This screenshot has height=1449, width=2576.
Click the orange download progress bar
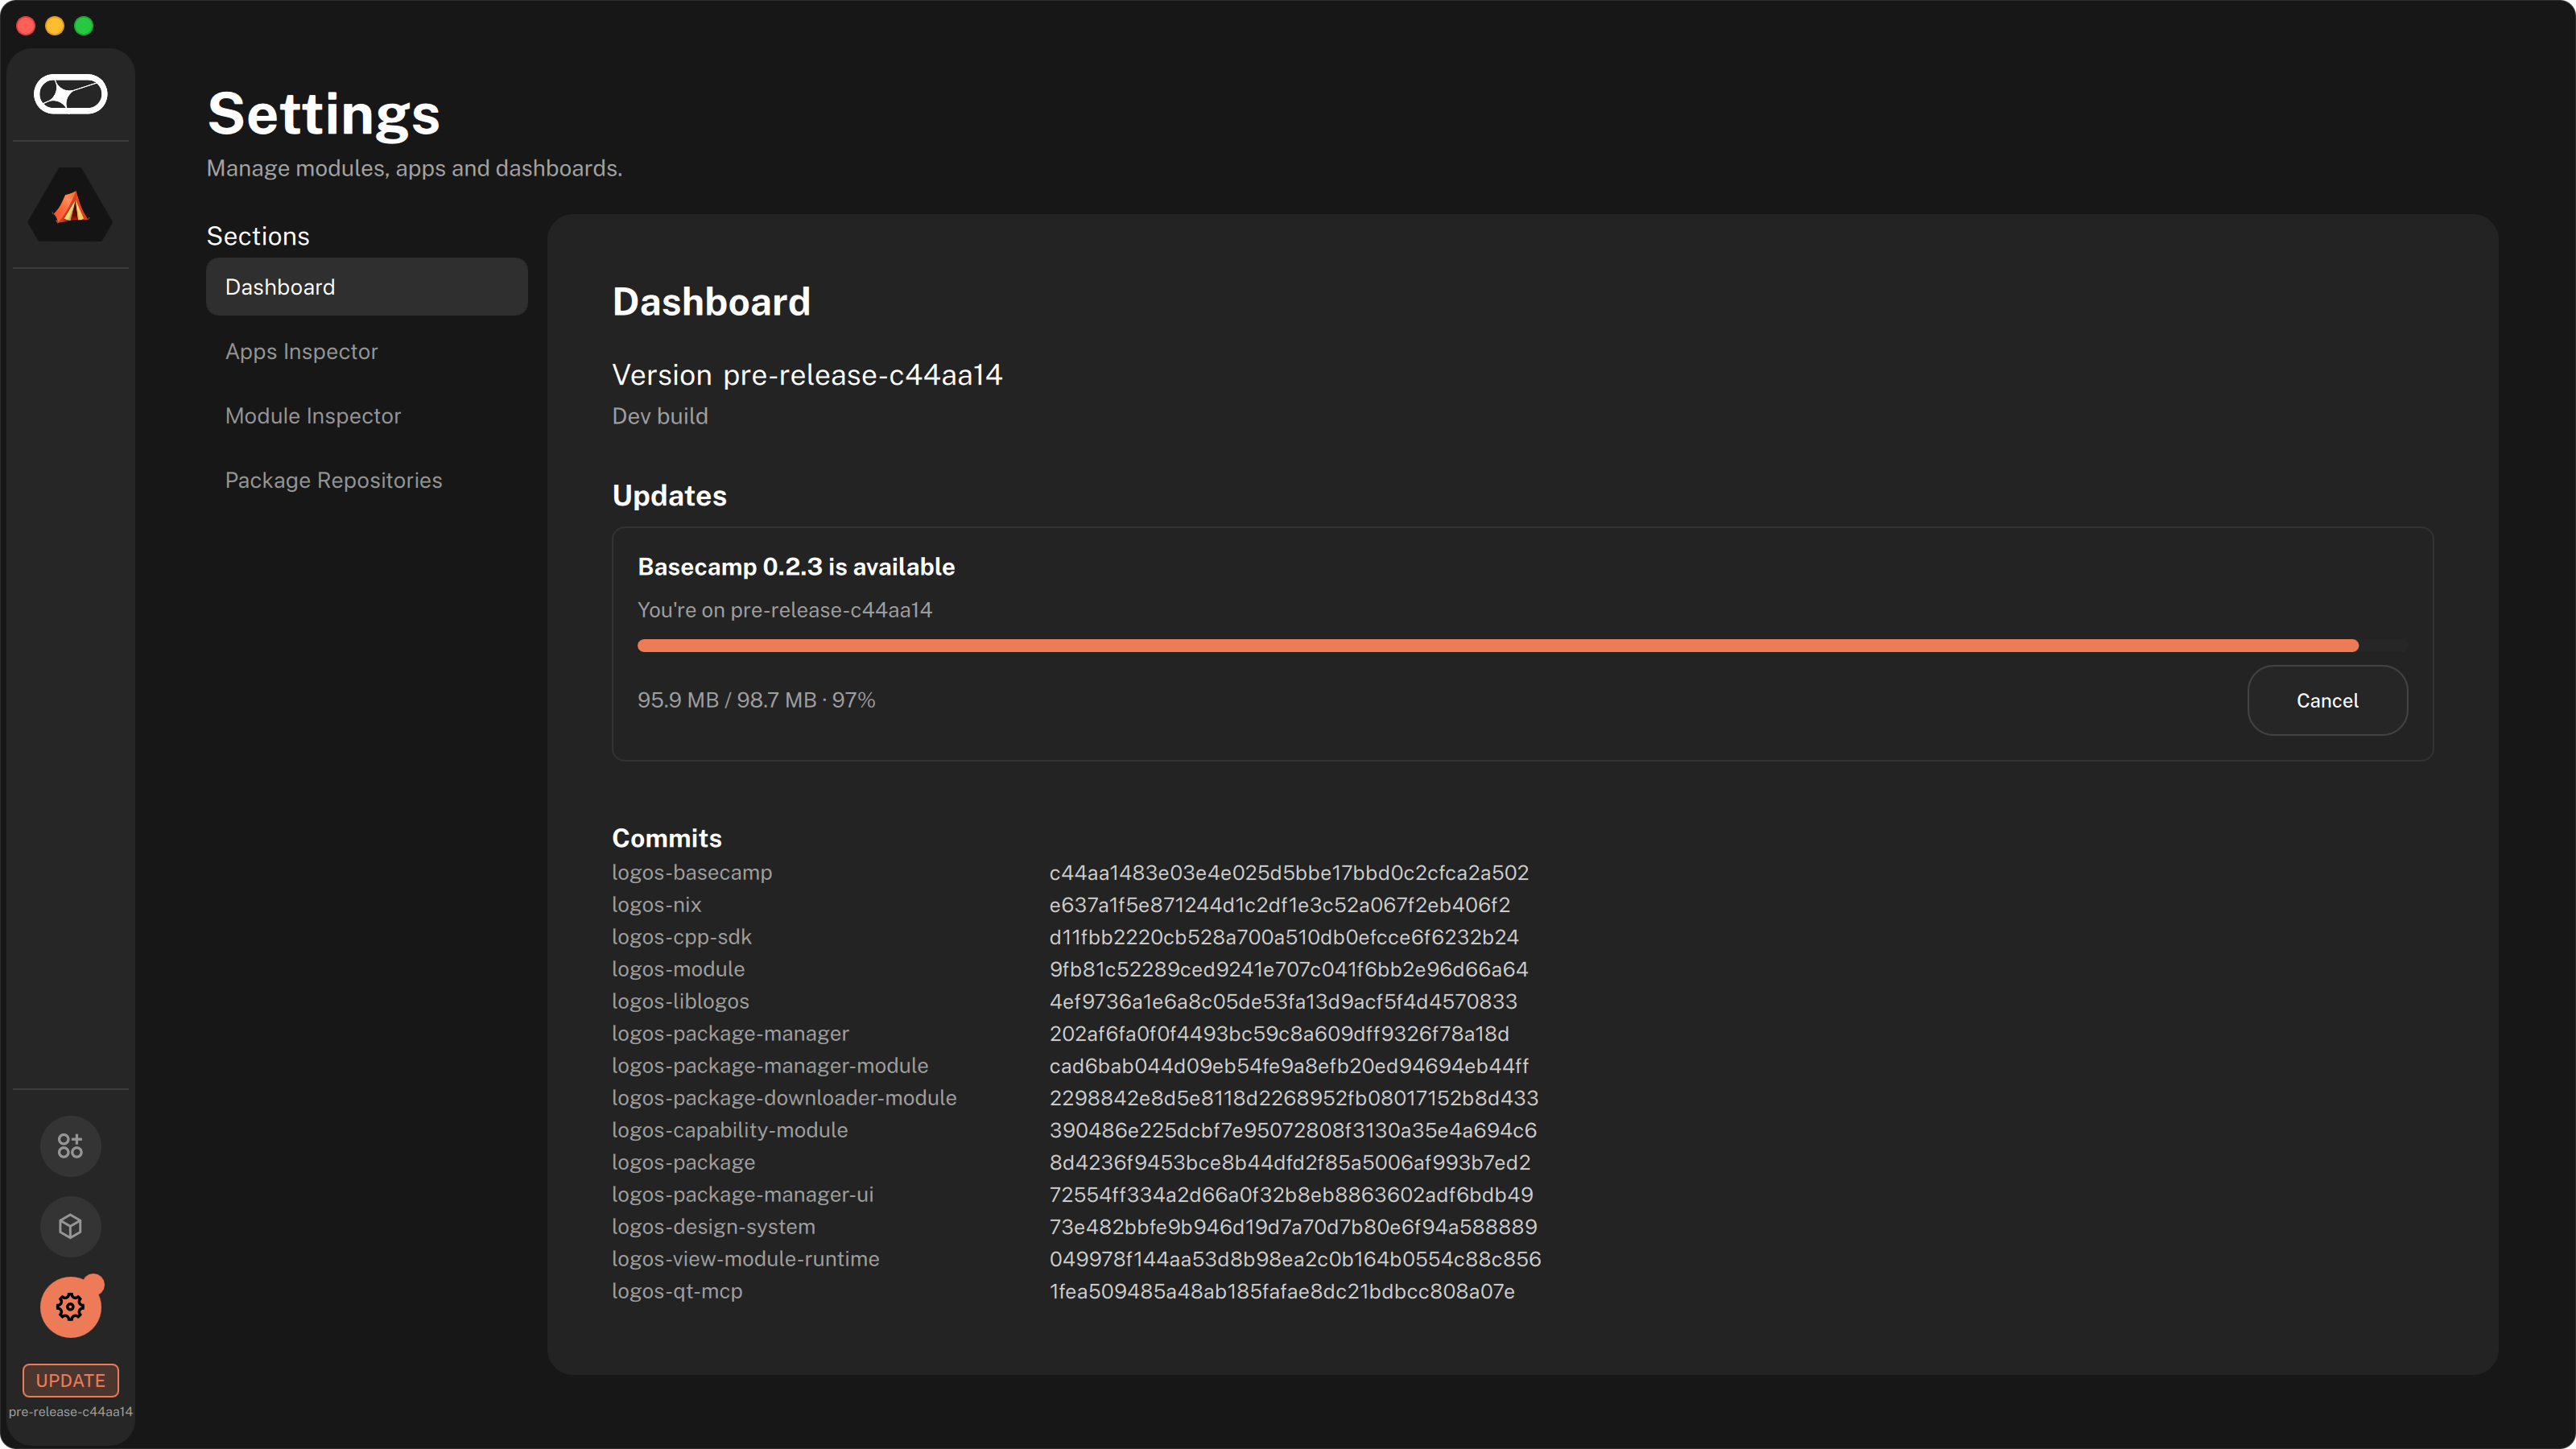1497,646
